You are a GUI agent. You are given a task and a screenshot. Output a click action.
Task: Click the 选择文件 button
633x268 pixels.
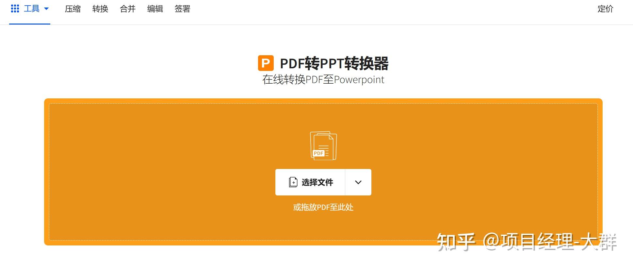310,182
